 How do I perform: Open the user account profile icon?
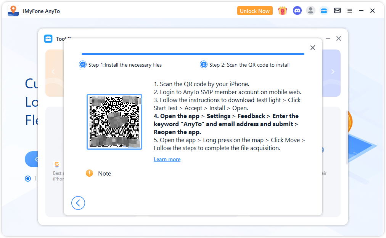(311, 11)
